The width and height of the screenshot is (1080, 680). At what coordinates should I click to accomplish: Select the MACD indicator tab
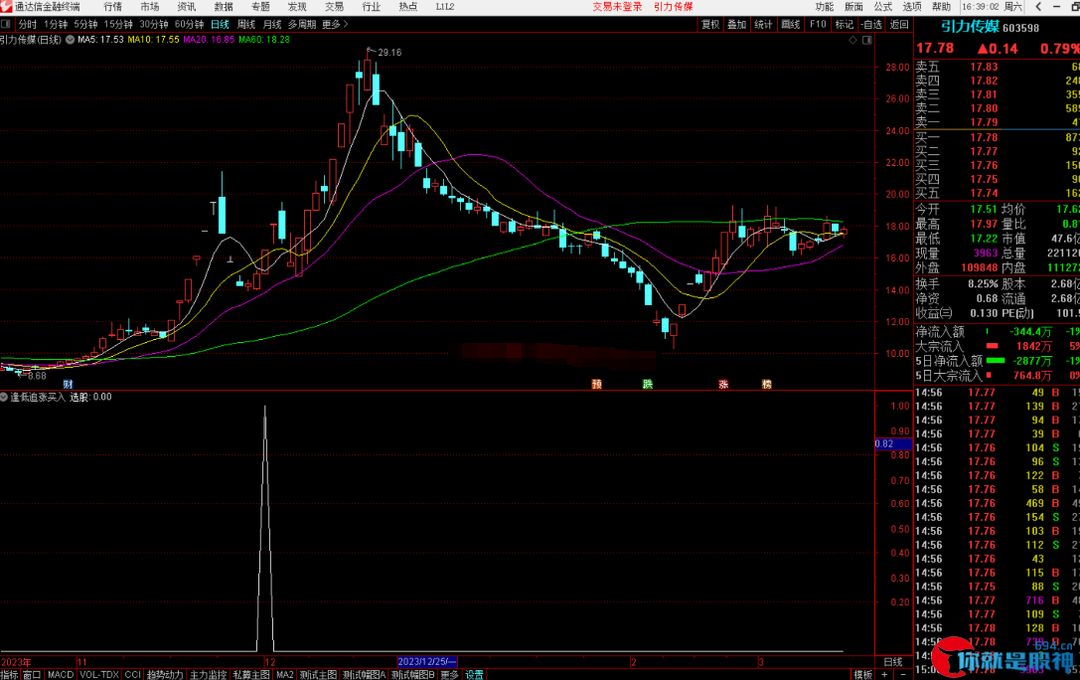[60, 674]
